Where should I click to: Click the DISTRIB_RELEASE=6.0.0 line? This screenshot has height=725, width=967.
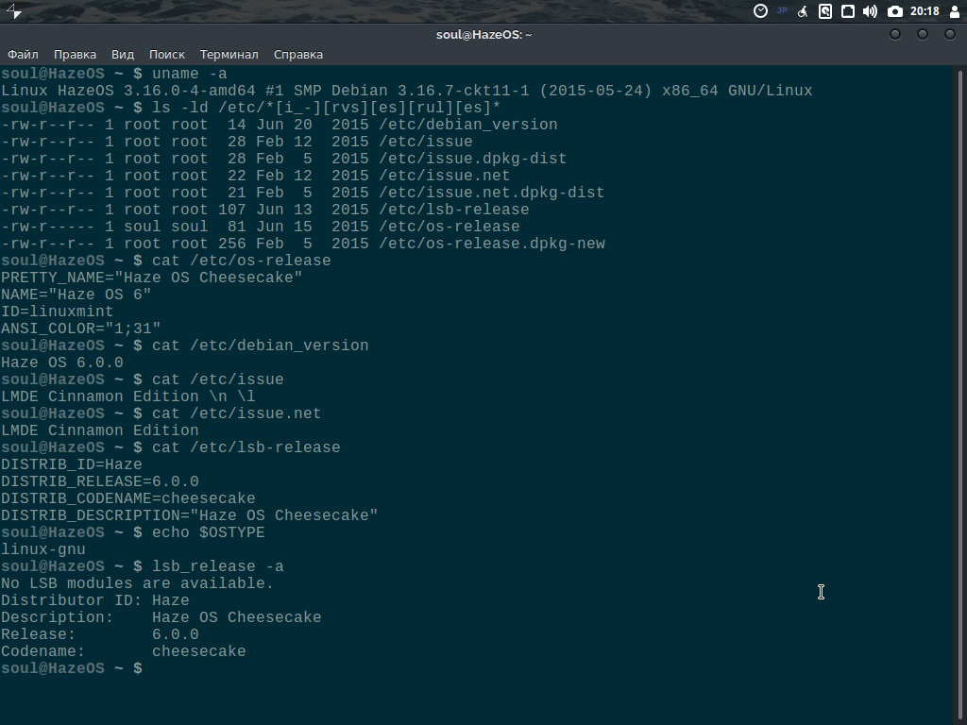click(x=100, y=481)
